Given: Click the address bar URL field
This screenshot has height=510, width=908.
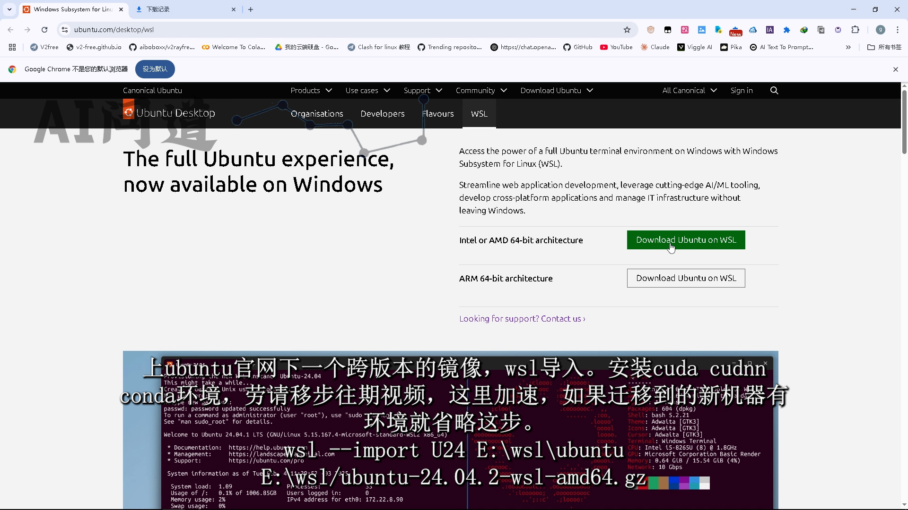Looking at the screenshot, I should tap(331, 30).
